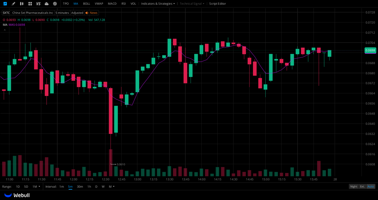
Task: Click the low price L 0.0690 value
Action: [x=38, y=20]
